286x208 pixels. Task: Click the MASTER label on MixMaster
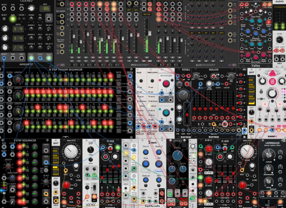[147, 14]
